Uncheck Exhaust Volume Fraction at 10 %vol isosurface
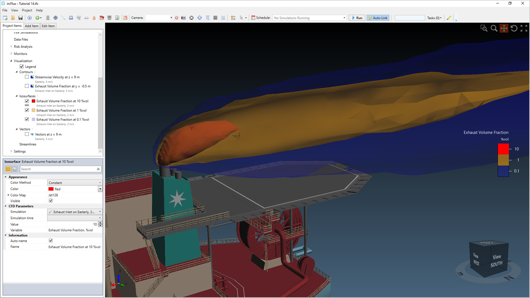 (x=27, y=101)
